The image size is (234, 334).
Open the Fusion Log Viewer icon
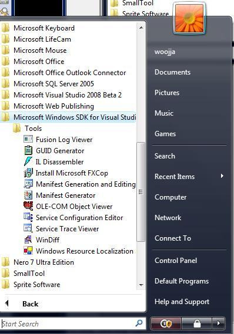tap(28, 139)
